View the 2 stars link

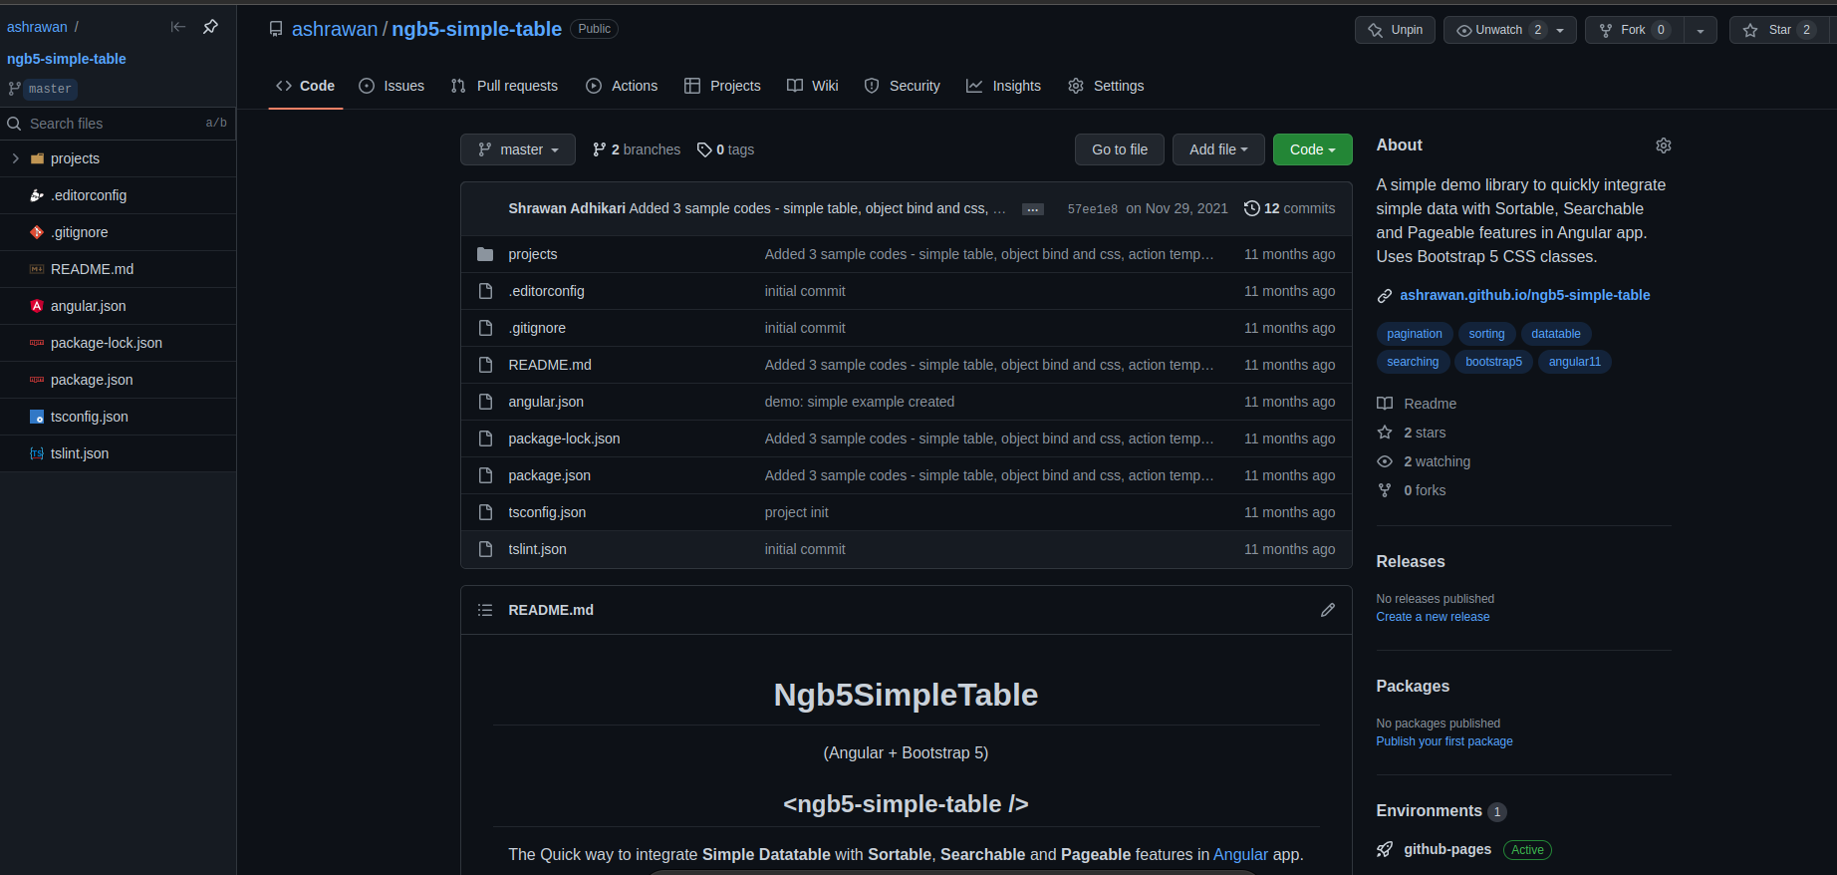point(1413,433)
